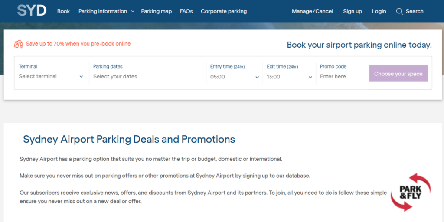Open Corporate parking page
This screenshot has height=222, width=444.
click(224, 11)
